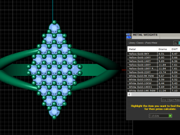This screenshot has width=180, height=135.
Task: Open the library dropdown beside the Library label
Action: coord(177,43)
